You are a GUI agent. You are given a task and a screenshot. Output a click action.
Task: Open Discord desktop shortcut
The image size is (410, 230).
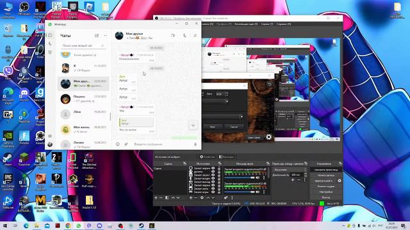24,95
